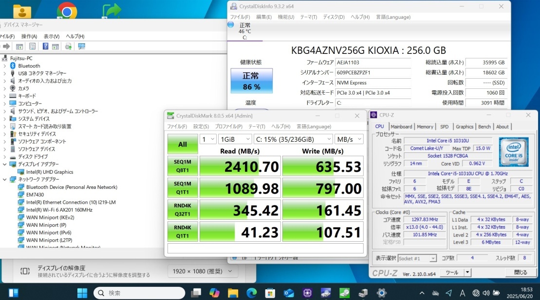This screenshot has width=540, height=300.
Task: Click the widgets icon at taskbar left edge
Action: (x=14, y=293)
